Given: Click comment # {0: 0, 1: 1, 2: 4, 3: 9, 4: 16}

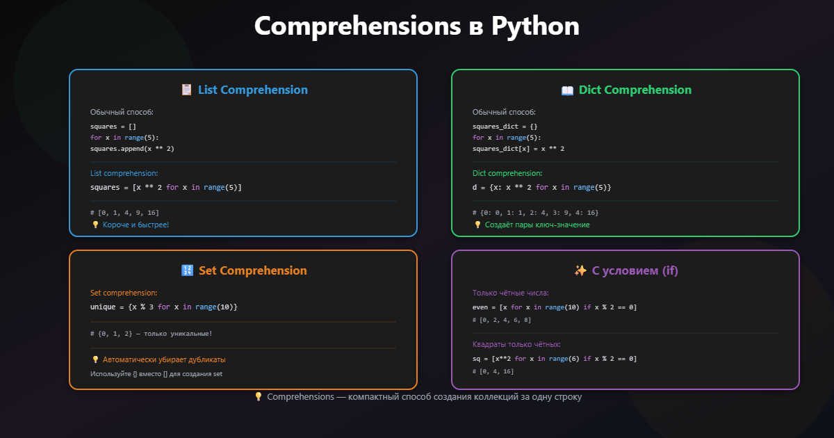Looking at the screenshot, I should 535,212.
